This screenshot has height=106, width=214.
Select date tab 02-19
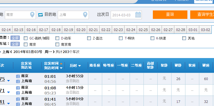[69, 30]
